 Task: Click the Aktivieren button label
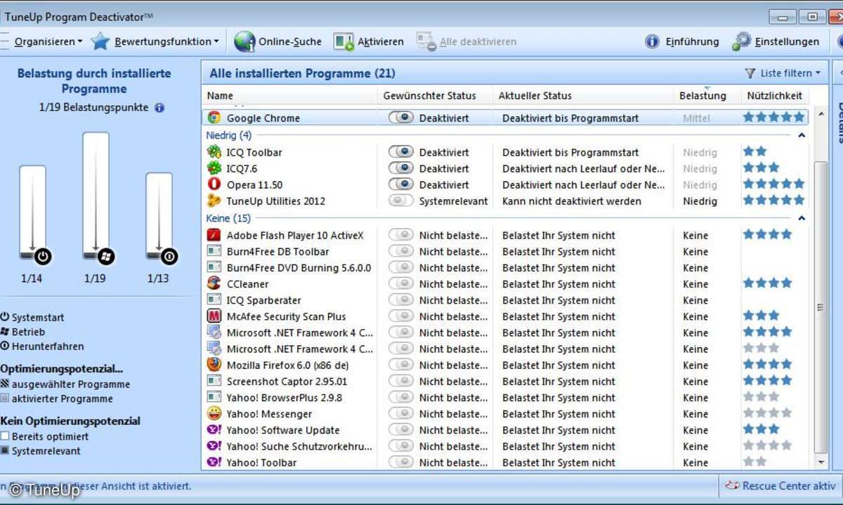[381, 41]
